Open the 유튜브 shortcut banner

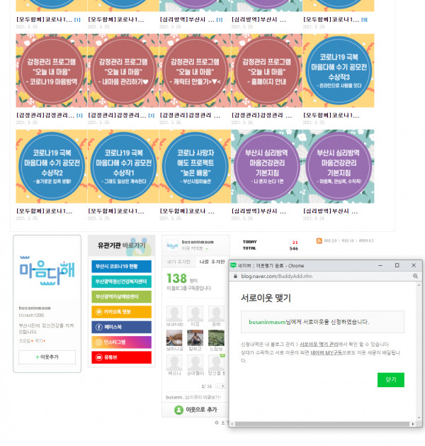click(x=120, y=357)
